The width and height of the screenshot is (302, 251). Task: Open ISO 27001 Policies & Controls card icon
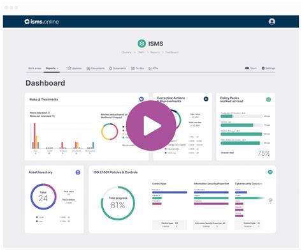coord(270,172)
